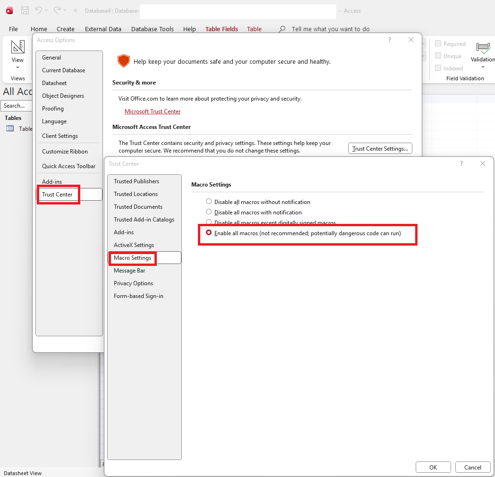The width and height of the screenshot is (495, 477).
Task: Expand the Validation dropdown arrow
Action: 483,67
